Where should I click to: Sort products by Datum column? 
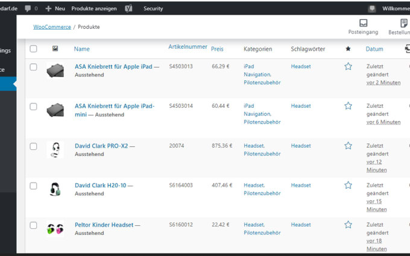[374, 49]
